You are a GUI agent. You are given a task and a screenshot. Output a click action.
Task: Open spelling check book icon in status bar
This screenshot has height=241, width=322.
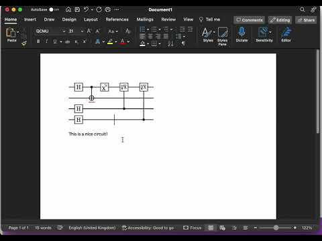pos(60,228)
